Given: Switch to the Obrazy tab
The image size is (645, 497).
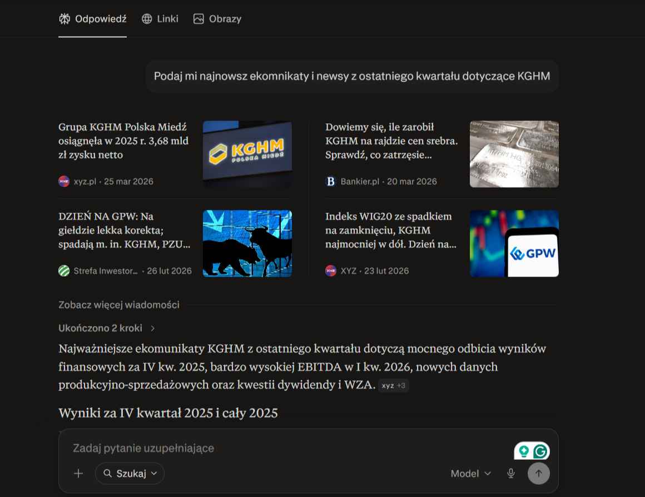Looking at the screenshot, I should (x=217, y=19).
